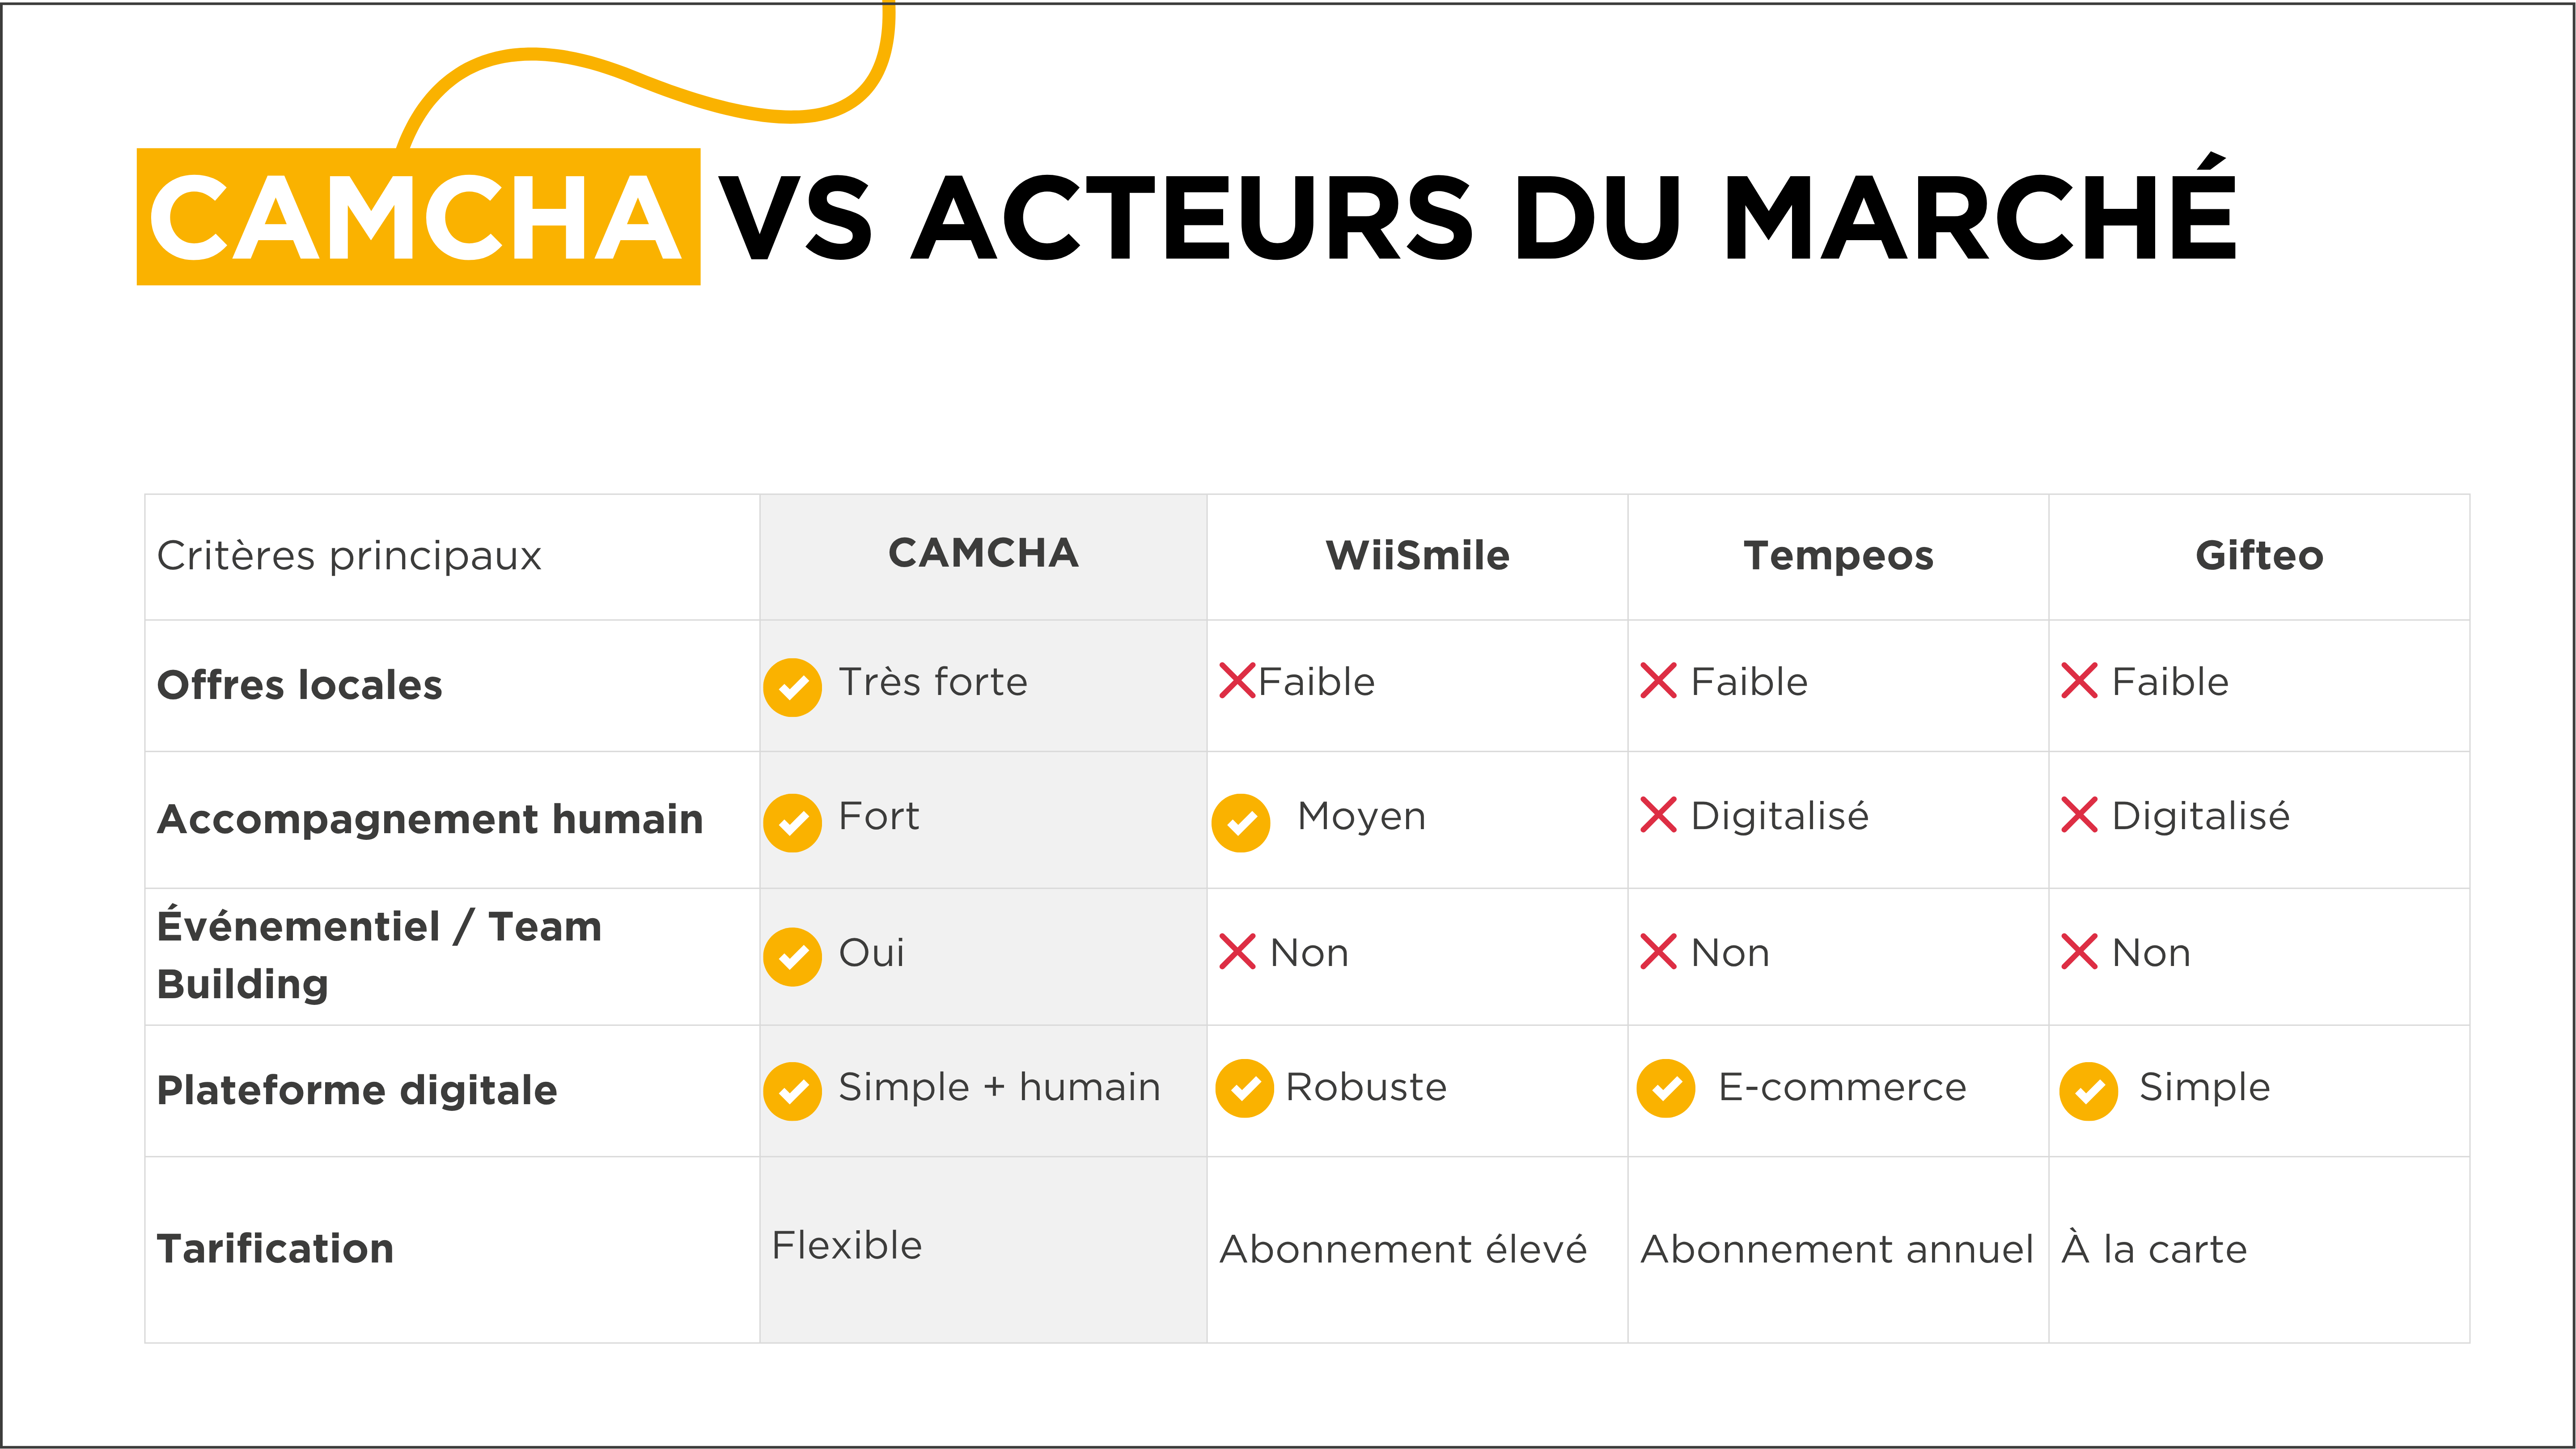
Task: Click the checkmark beside E-commerce
Action: click(x=1666, y=1088)
